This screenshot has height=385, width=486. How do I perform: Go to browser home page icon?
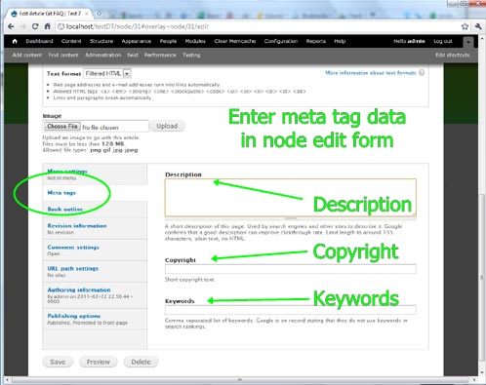click(48, 26)
